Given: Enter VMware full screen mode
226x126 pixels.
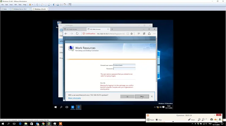Looking at the screenshot, I should (61, 5).
